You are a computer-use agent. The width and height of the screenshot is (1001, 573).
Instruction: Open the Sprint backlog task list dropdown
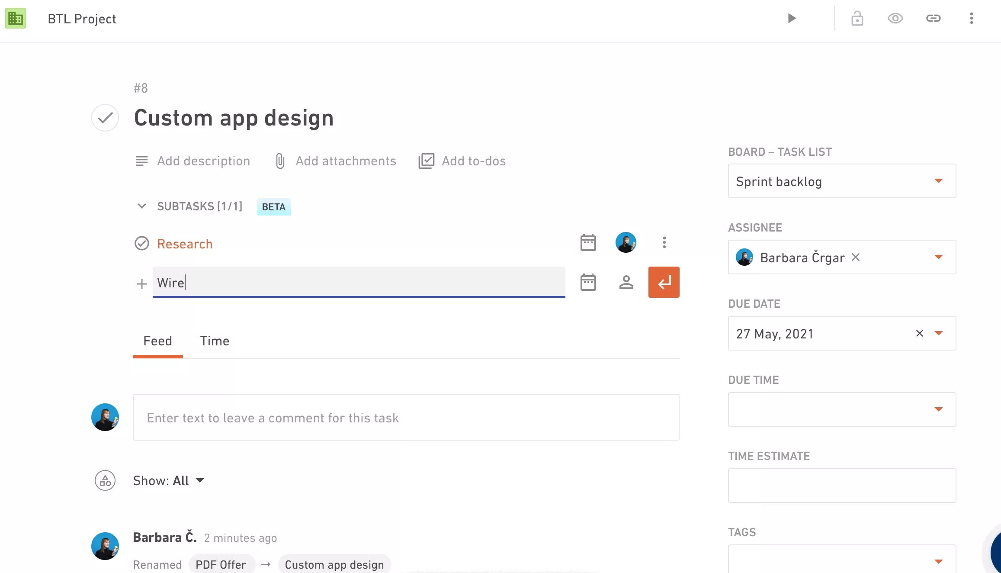click(x=842, y=181)
